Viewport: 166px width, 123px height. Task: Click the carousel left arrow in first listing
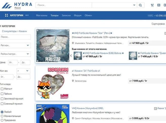pos(71,56)
